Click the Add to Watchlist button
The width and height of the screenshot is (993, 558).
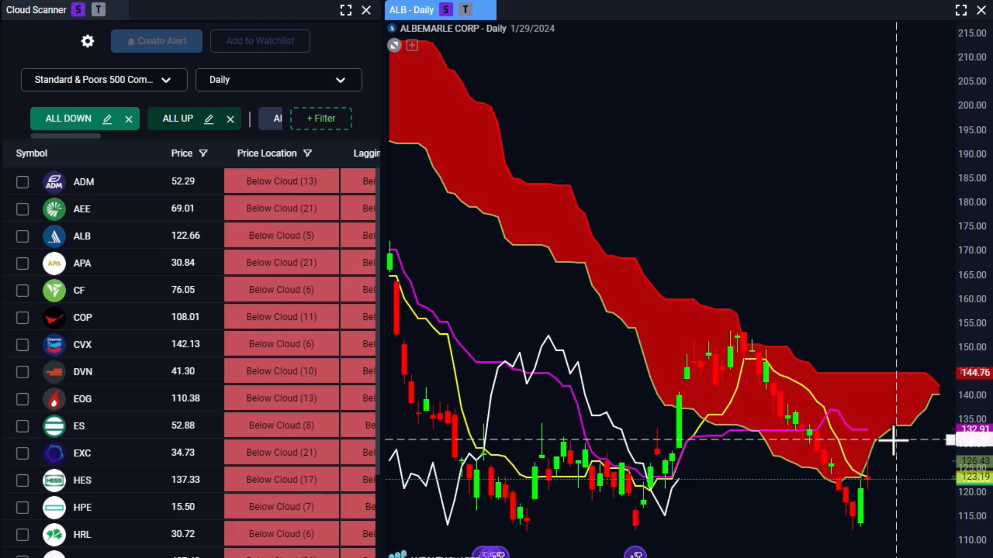(260, 41)
